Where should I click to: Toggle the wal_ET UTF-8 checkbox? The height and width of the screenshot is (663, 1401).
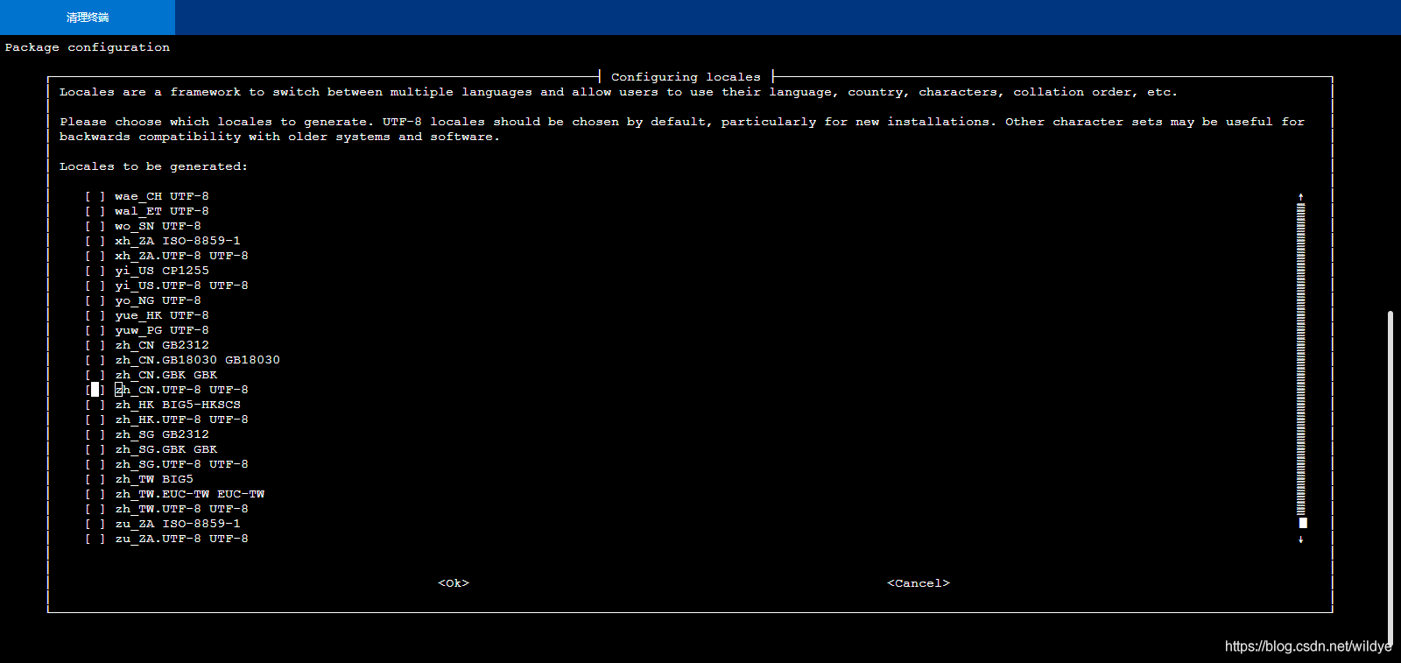point(95,211)
